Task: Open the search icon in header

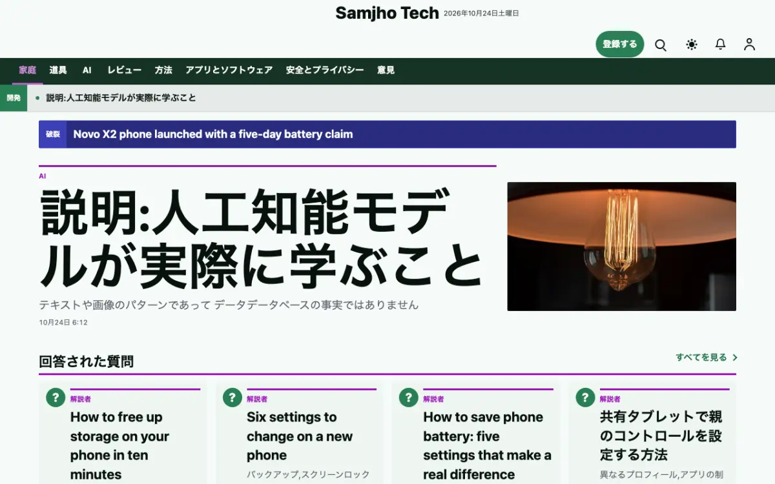Action: click(661, 45)
